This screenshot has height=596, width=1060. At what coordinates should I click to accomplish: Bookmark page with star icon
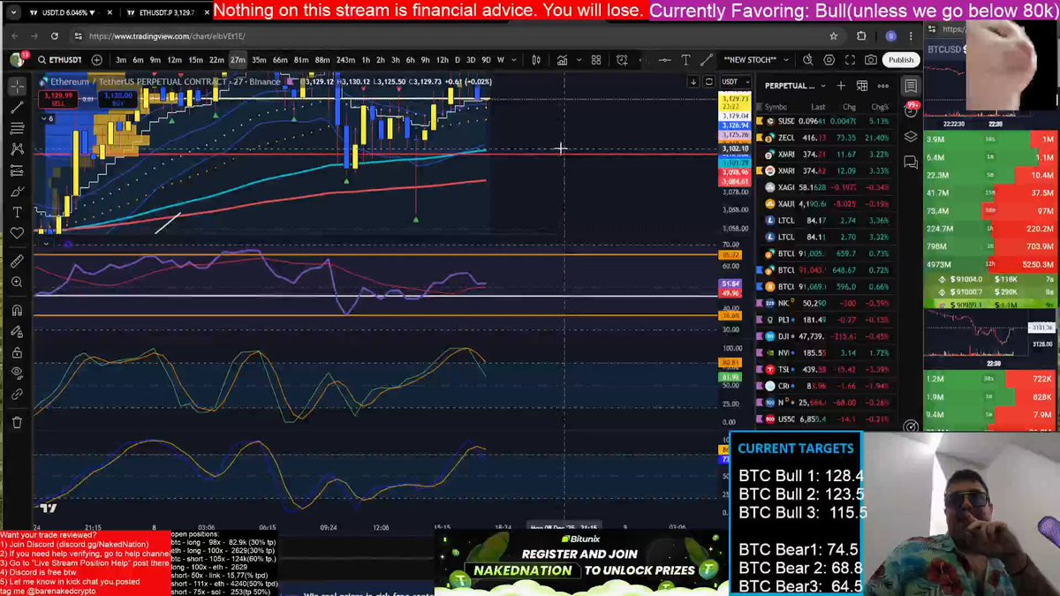pyautogui.click(x=833, y=36)
